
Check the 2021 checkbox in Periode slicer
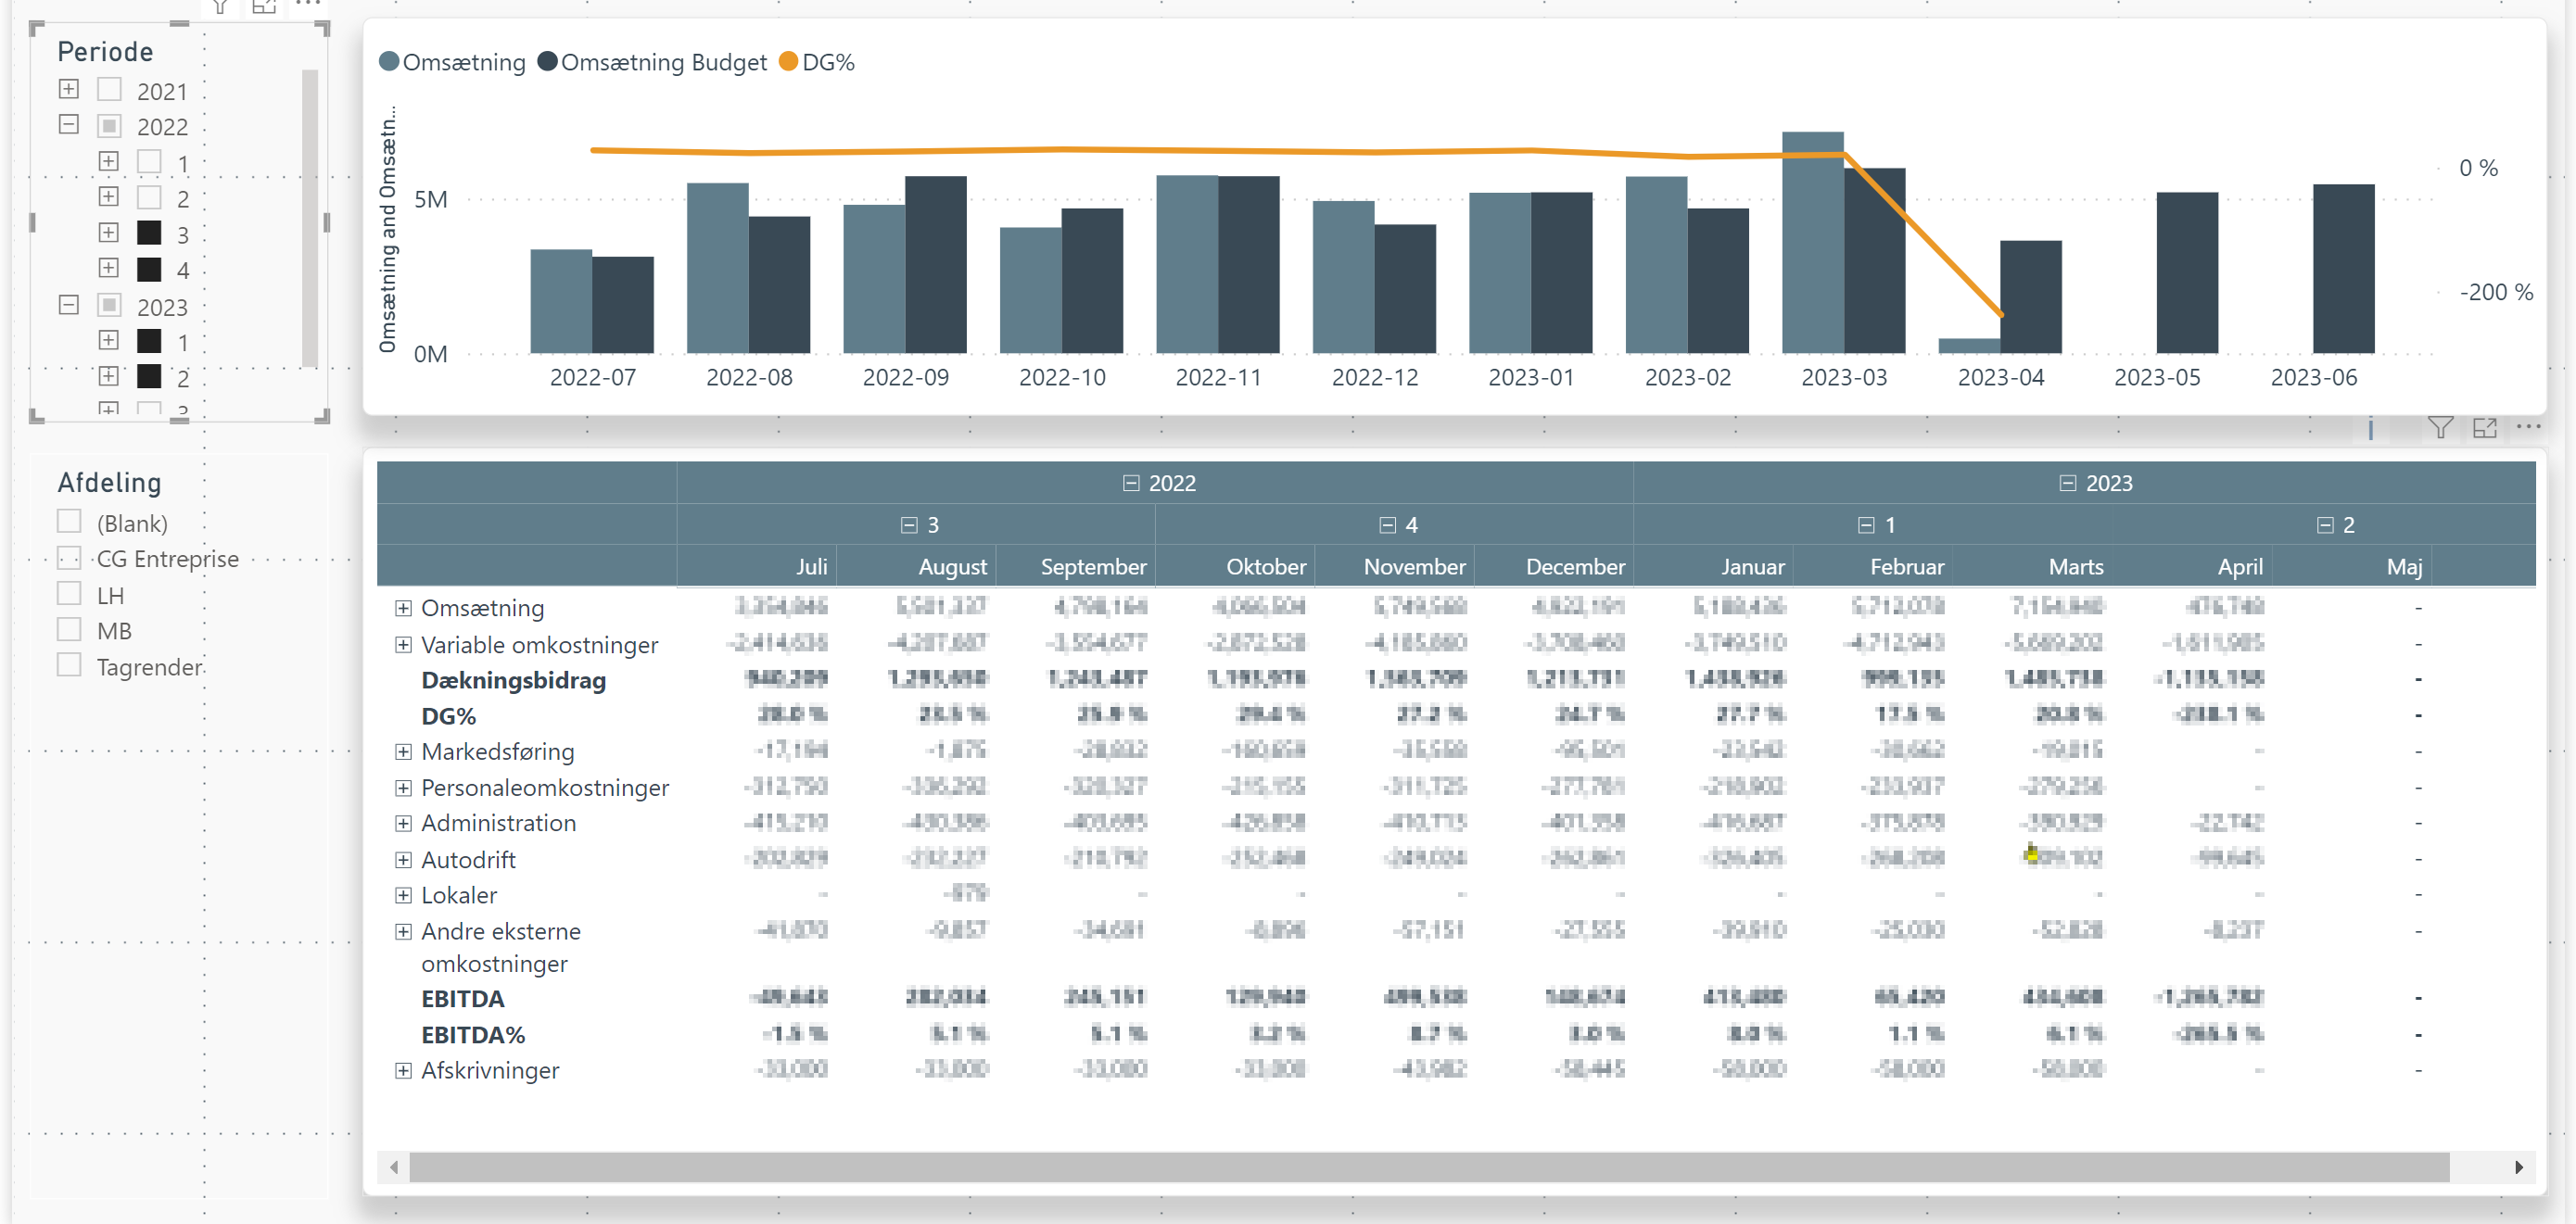point(109,89)
